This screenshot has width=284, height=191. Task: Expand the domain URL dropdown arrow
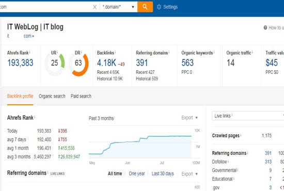33,36
